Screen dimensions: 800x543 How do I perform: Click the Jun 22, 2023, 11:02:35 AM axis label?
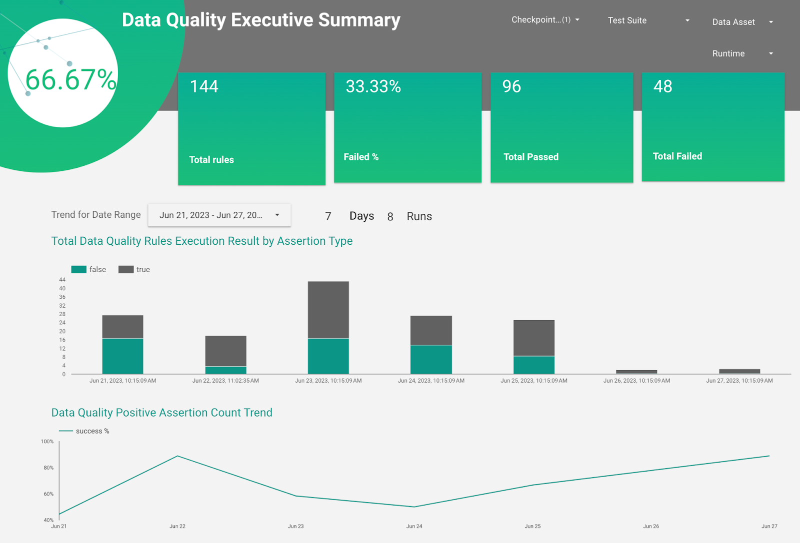(225, 381)
